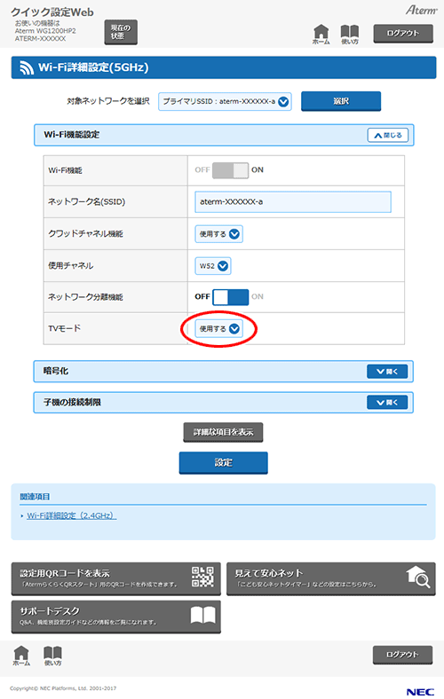The height and width of the screenshot is (699, 444).
Task: Click the 現在の状態 button
Action: pos(121,32)
